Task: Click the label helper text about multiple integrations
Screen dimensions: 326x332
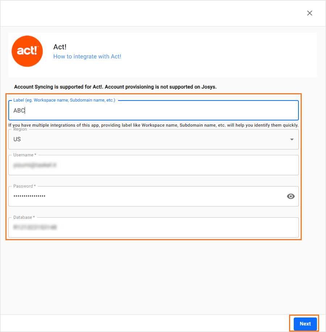Action: point(153,125)
